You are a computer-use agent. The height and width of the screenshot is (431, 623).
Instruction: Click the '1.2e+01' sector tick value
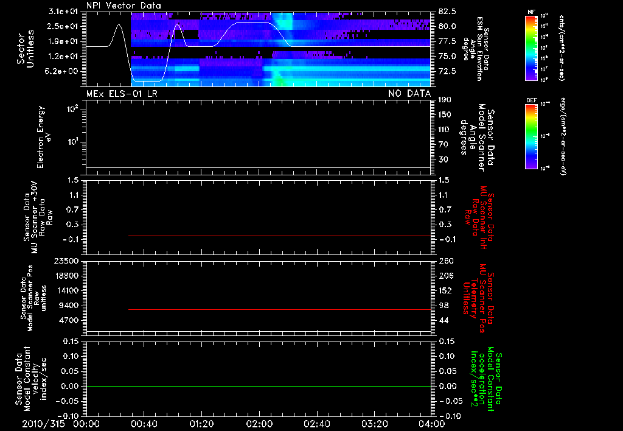[63, 57]
